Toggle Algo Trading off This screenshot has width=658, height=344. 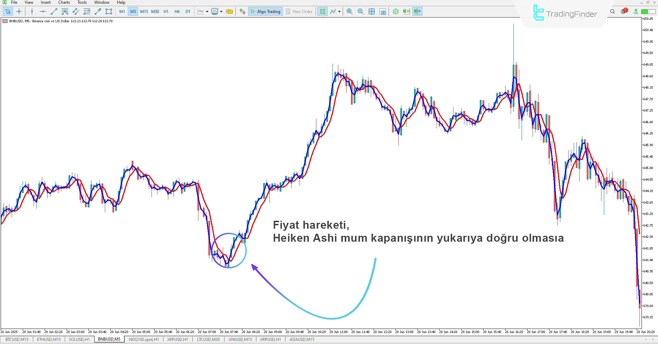click(x=265, y=11)
